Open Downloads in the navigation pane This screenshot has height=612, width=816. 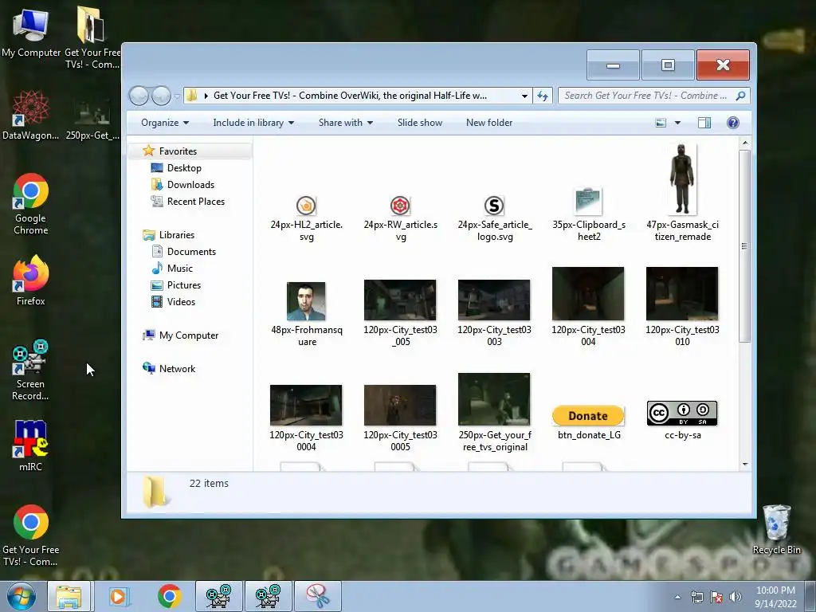[190, 185]
